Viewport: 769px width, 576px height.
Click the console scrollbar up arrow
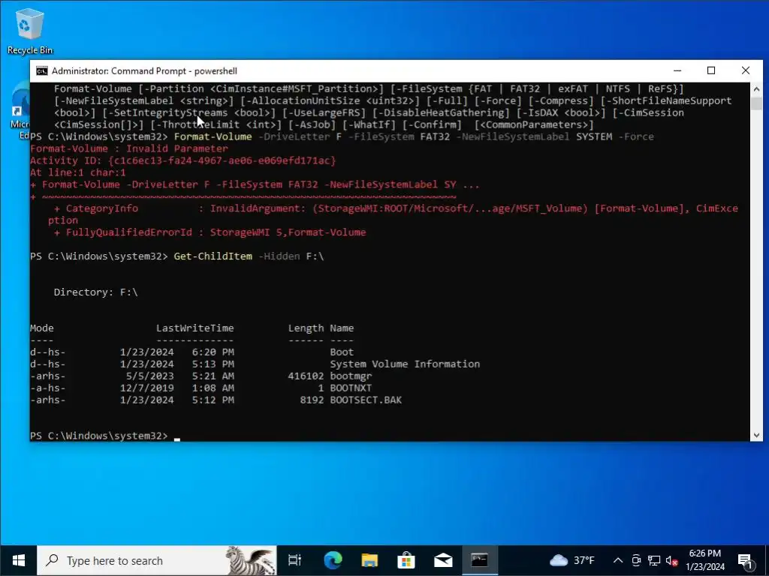coord(756,89)
